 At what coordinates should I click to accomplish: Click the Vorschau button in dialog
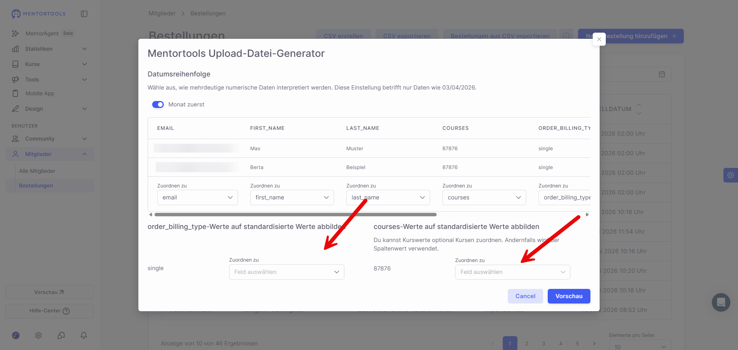point(569,296)
